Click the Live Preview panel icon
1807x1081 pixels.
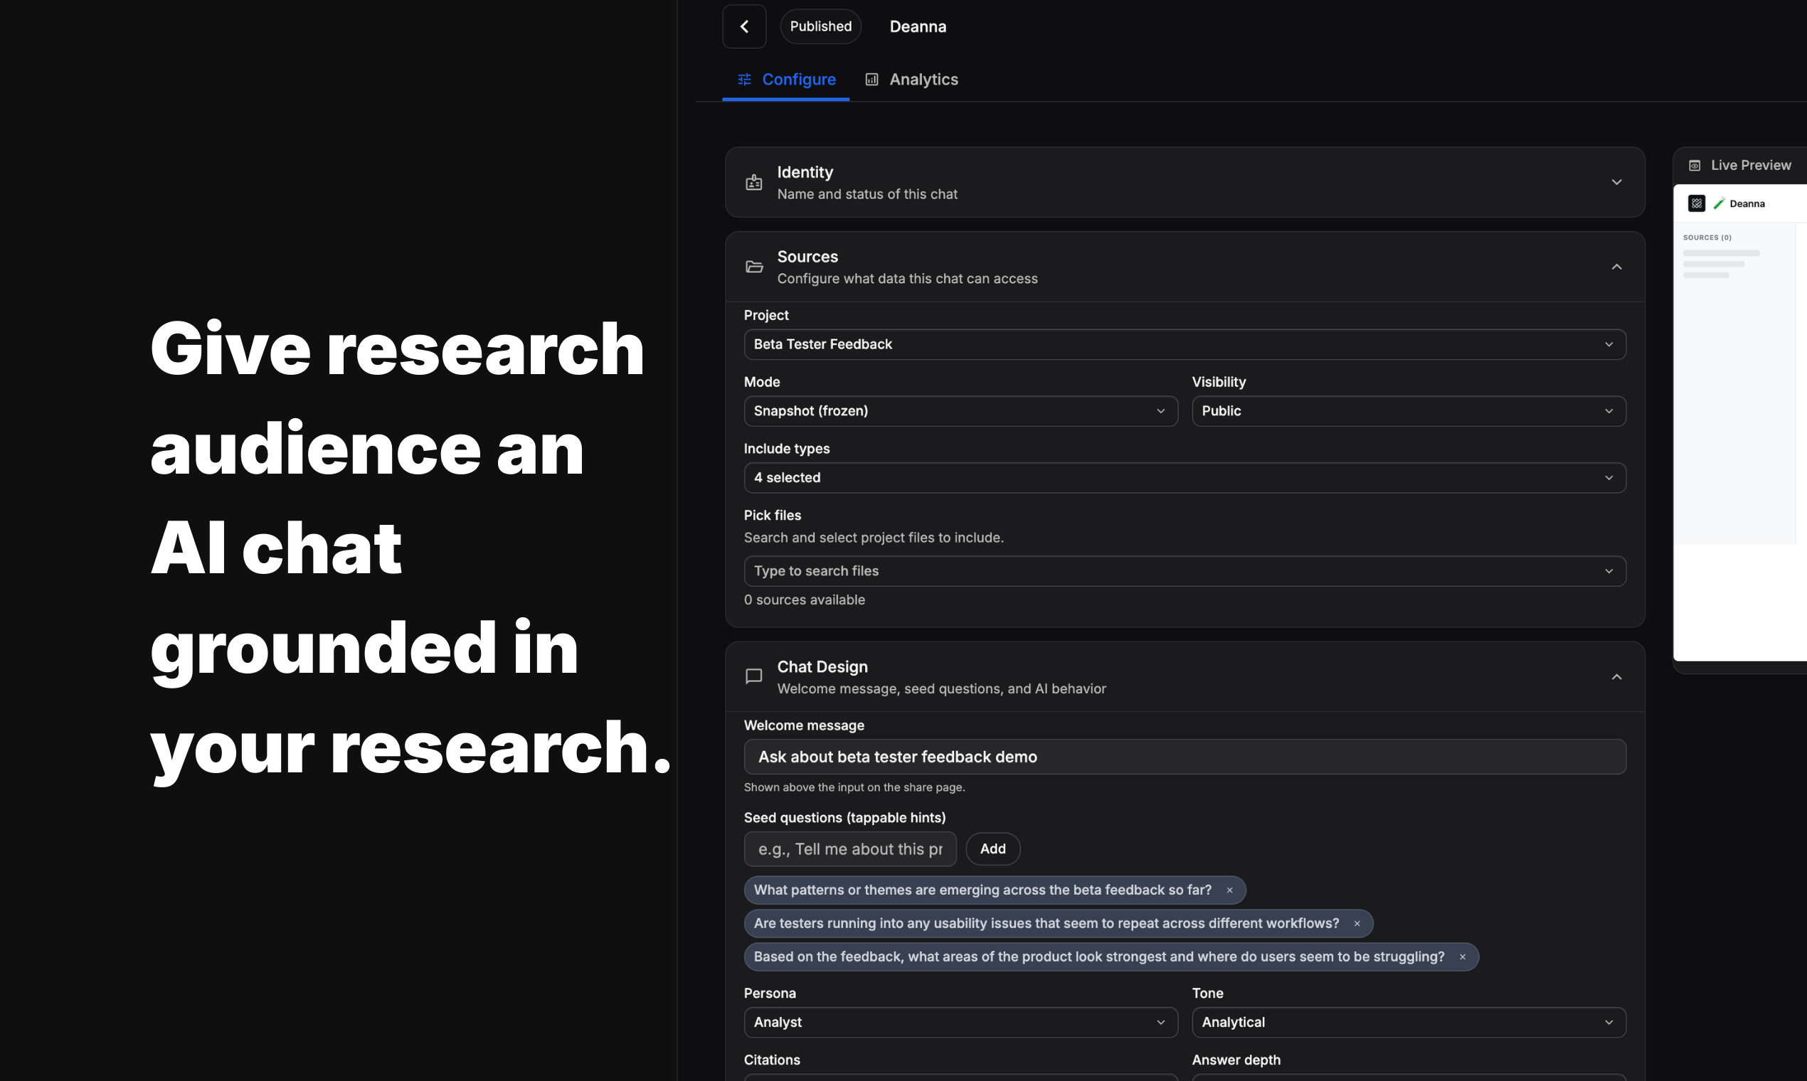[1695, 166]
